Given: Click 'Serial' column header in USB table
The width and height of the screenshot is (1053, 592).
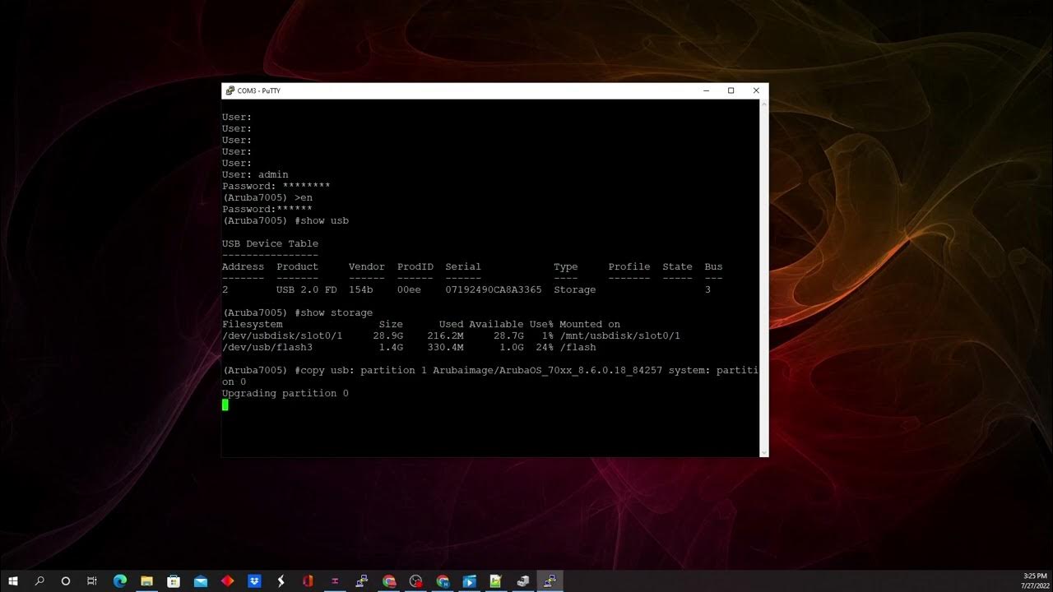Looking at the screenshot, I should [463, 266].
